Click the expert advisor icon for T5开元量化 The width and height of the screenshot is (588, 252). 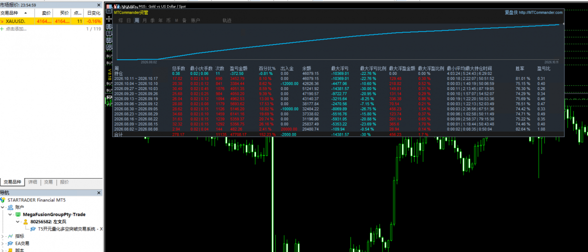(x=33, y=229)
